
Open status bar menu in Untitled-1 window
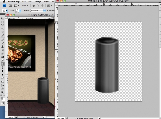pos(99,118)
